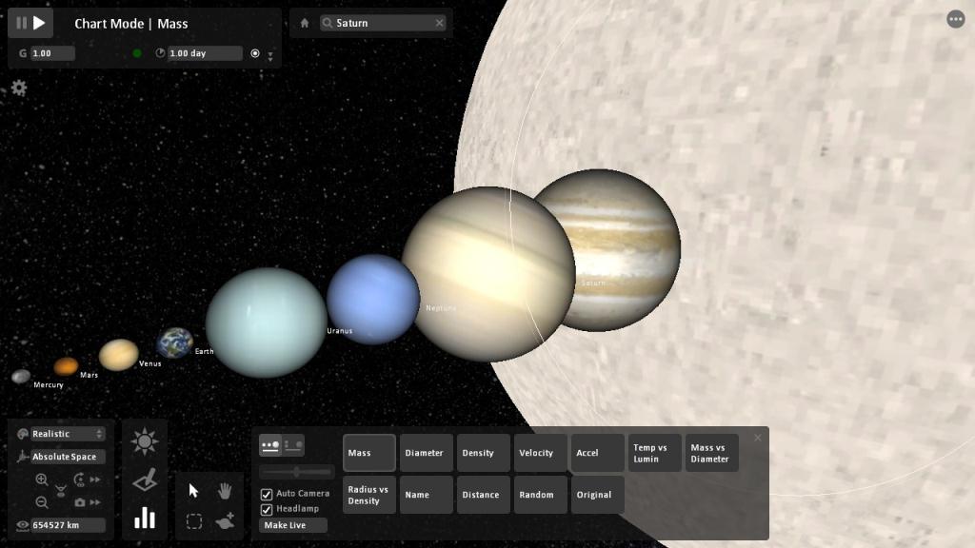Click the zoom in magnifier icon

click(42, 480)
